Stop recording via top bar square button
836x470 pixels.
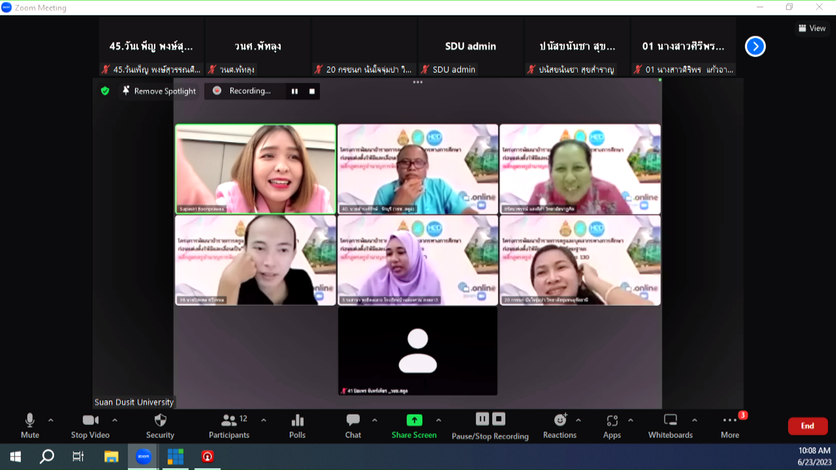pyautogui.click(x=312, y=91)
